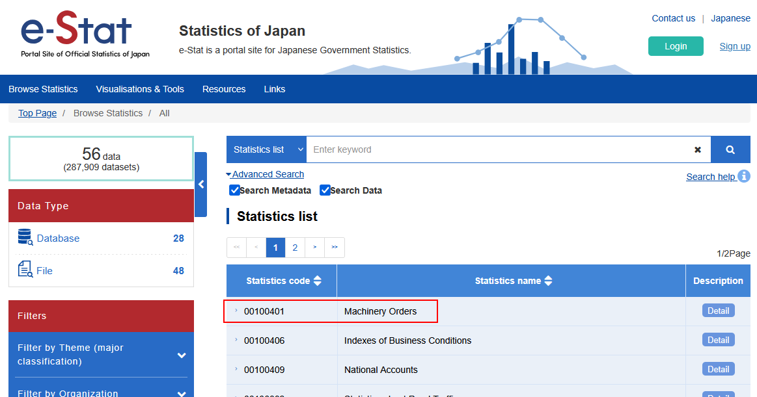Collapse the sidebar with left arrow tab
Screen dimensions: 757x397
[x=201, y=185]
